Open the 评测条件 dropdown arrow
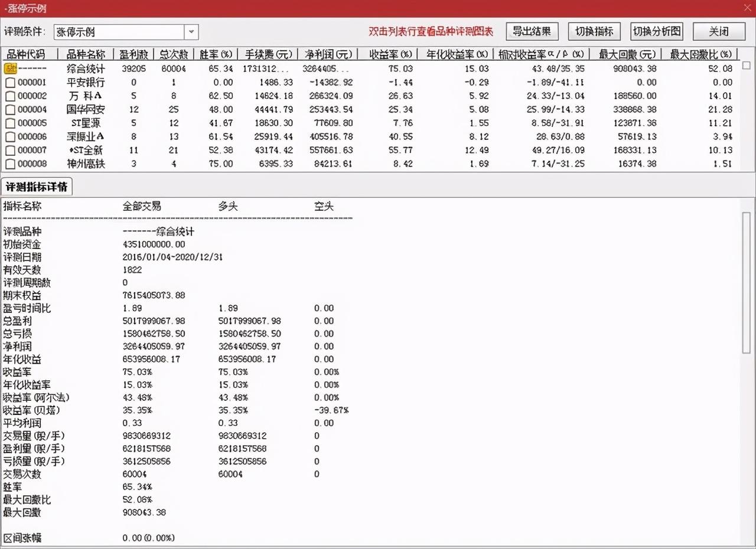Viewport: 756px width, 549px height. [191, 32]
